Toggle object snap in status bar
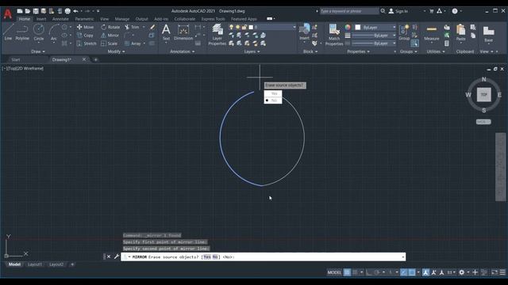Viewport: 508px width, 285px height. click(x=412, y=272)
